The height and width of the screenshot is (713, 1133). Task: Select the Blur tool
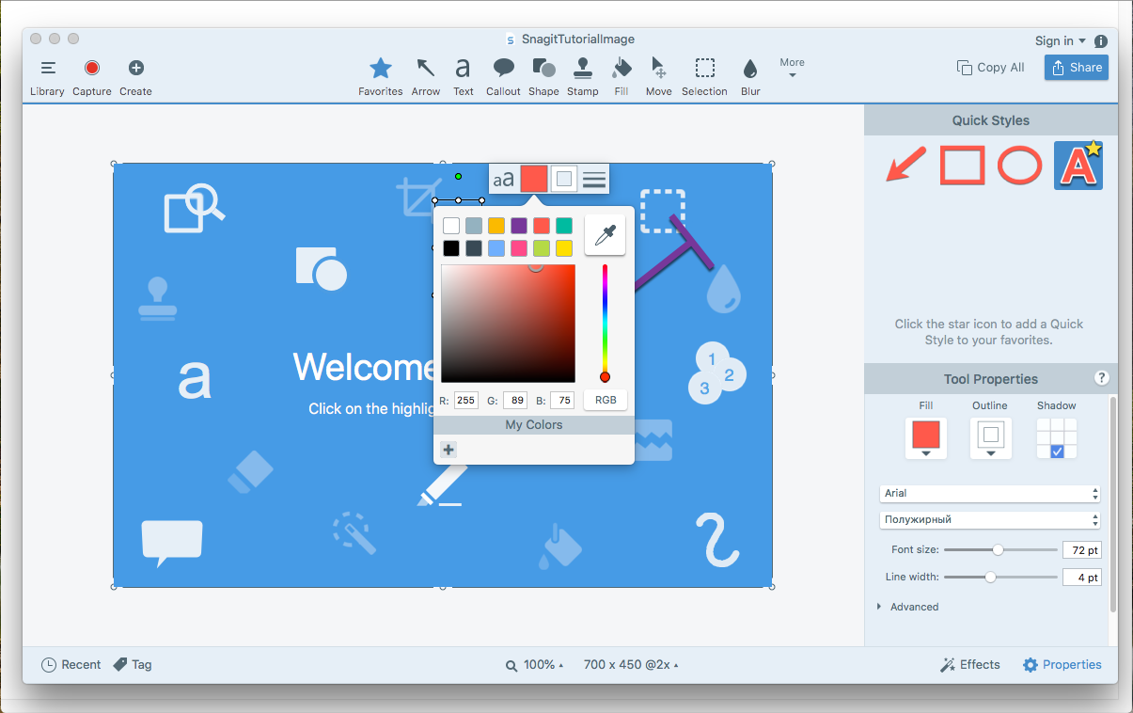750,77
